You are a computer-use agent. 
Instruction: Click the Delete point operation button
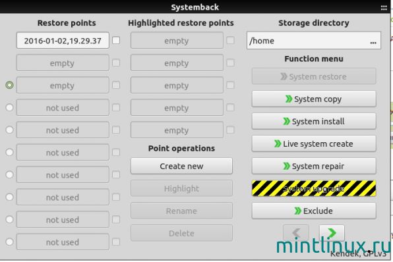point(181,233)
